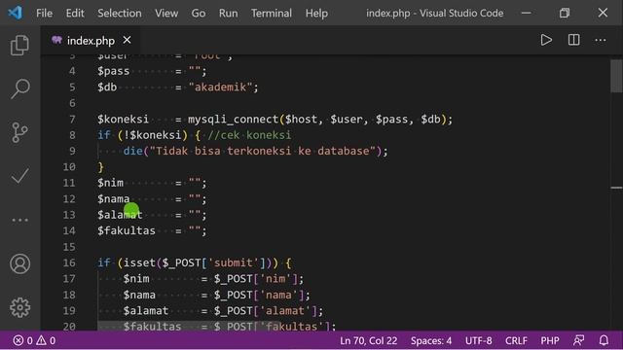
Task: Open the File menu
Action: point(44,13)
